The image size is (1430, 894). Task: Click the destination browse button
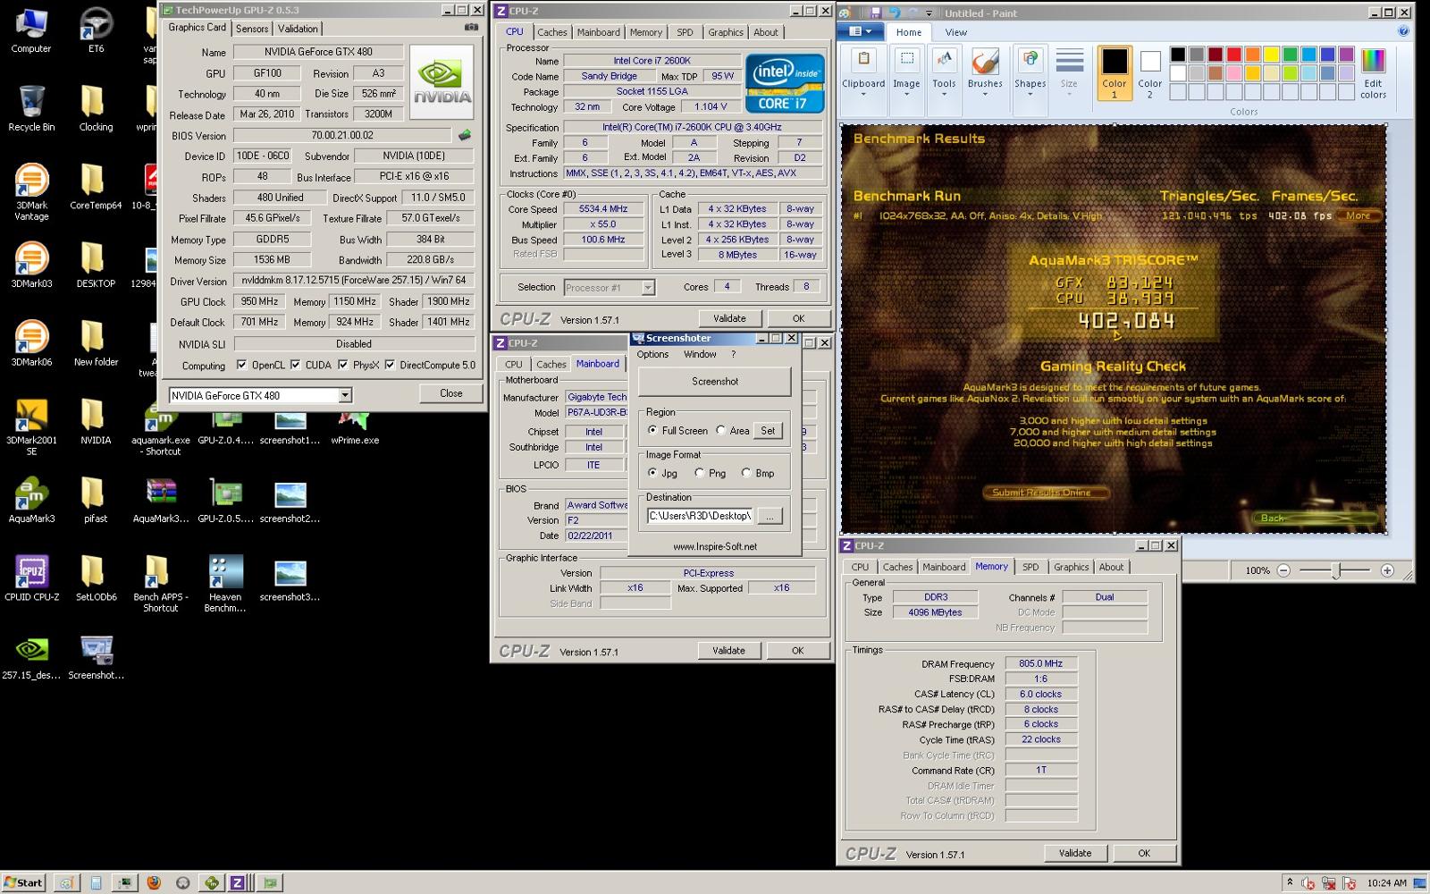[770, 516]
